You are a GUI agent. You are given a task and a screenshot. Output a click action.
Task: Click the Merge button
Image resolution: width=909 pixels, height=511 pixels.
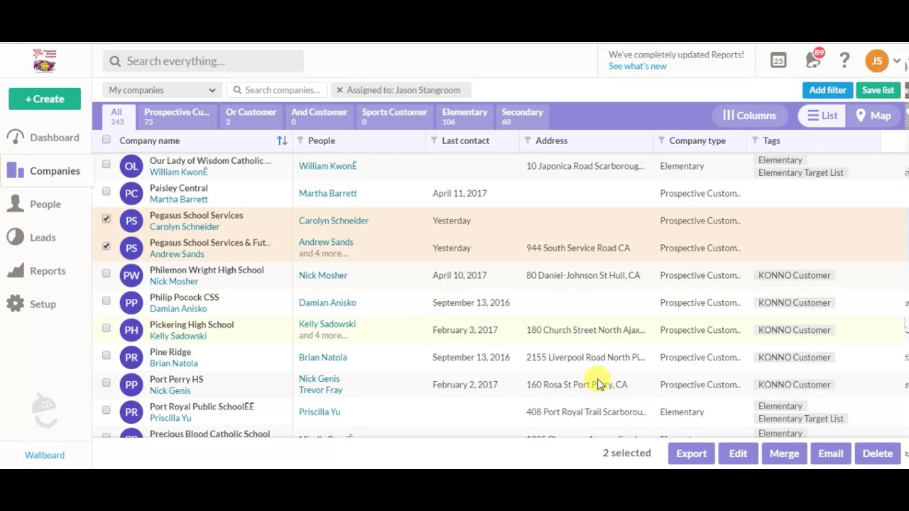tap(784, 454)
